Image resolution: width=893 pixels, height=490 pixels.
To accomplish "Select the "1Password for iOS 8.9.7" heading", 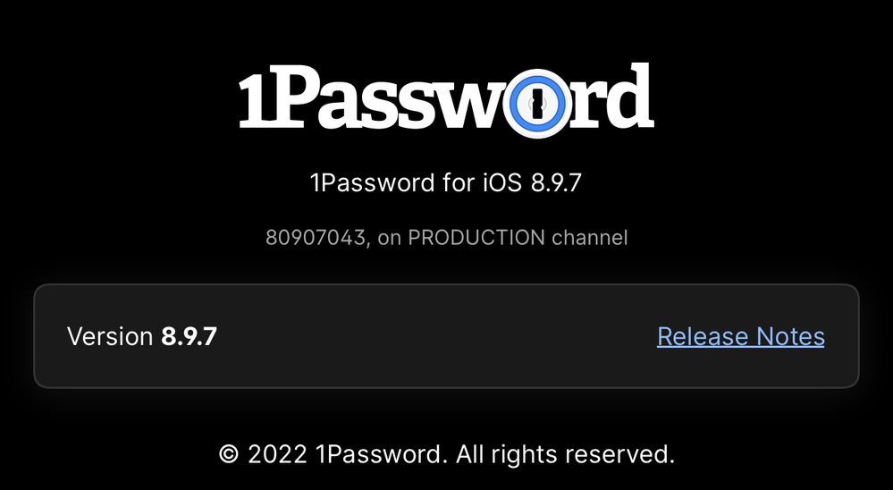I will click(x=446, y=183).
